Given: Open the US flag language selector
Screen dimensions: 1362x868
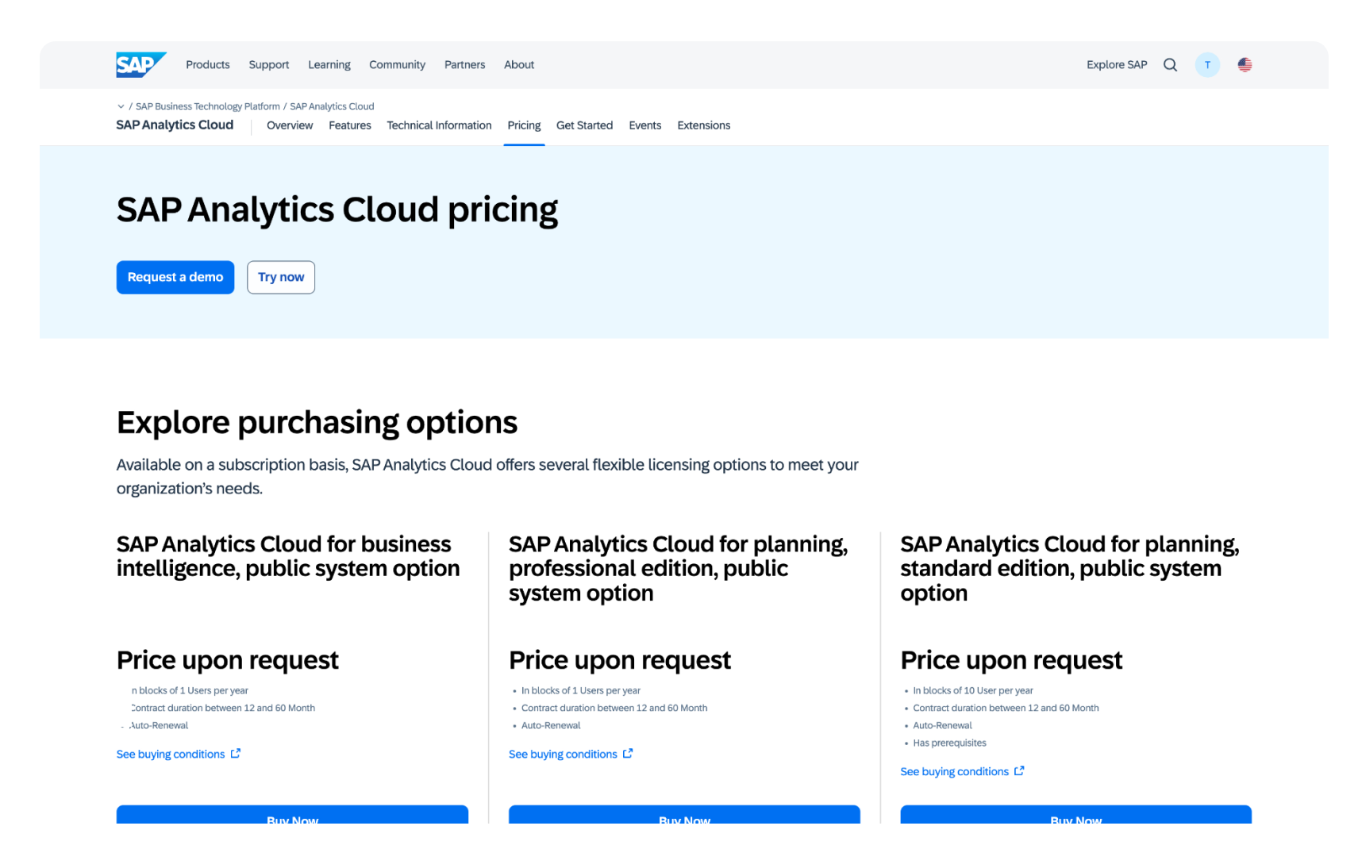Looking at the screenshot, I should (1245, 64).
